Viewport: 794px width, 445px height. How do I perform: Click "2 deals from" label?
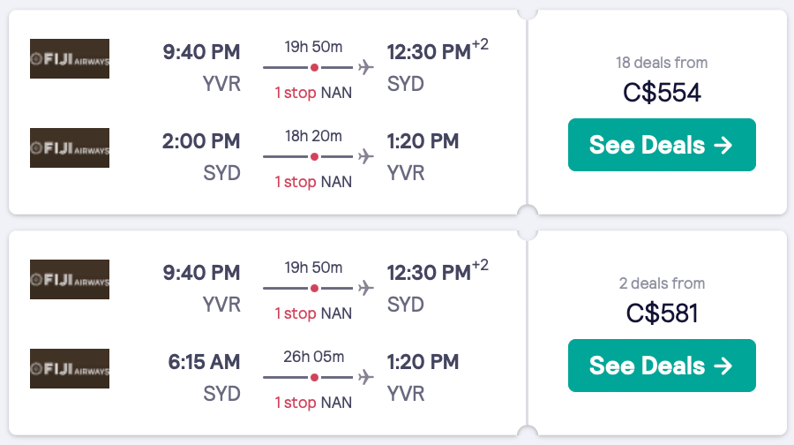pyautogui.click(x=662, y=283)
